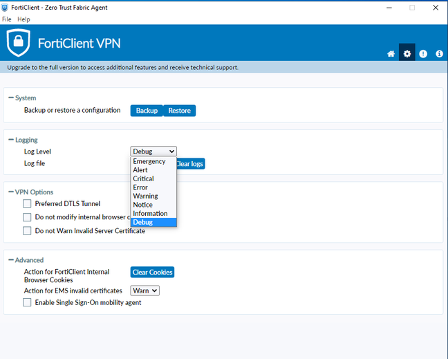Image resolution: width=448 pixels, height=359 pixels.
Task: Click the Backup button
Action: pos(147,111)
